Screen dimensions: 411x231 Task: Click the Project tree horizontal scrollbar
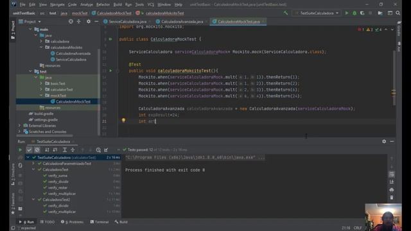click(x=44, y=135)
